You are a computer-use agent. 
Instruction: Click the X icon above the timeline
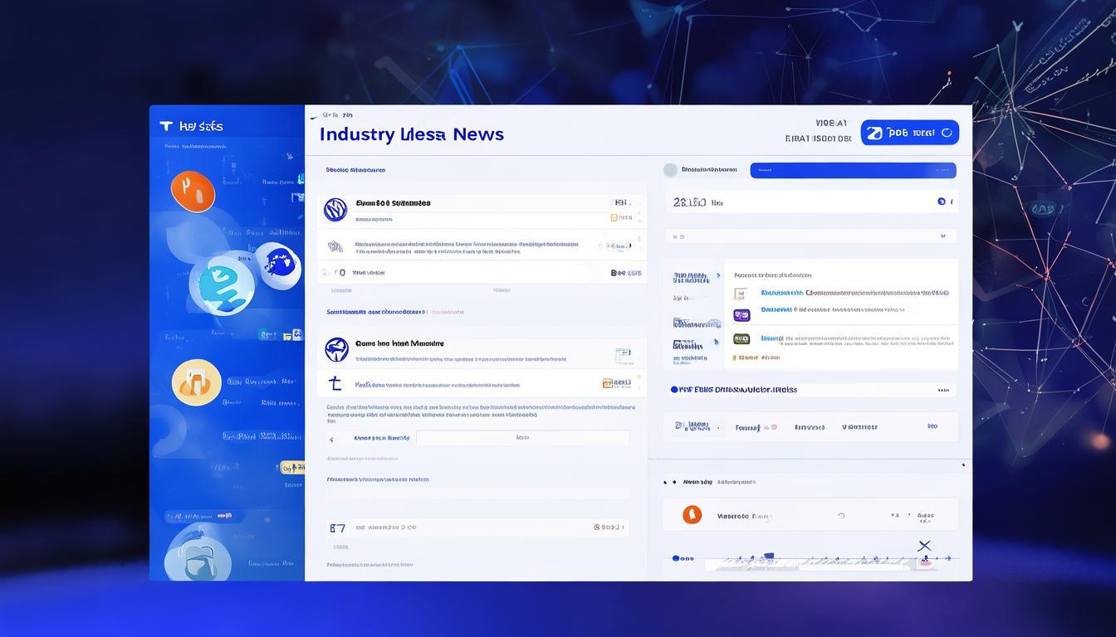coord(924,546)
